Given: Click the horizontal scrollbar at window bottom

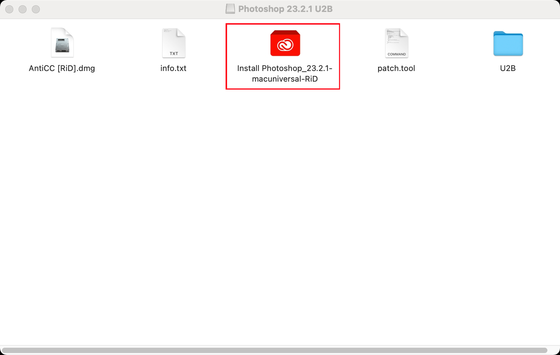Looking at the screenshot, I should (275, 350).
